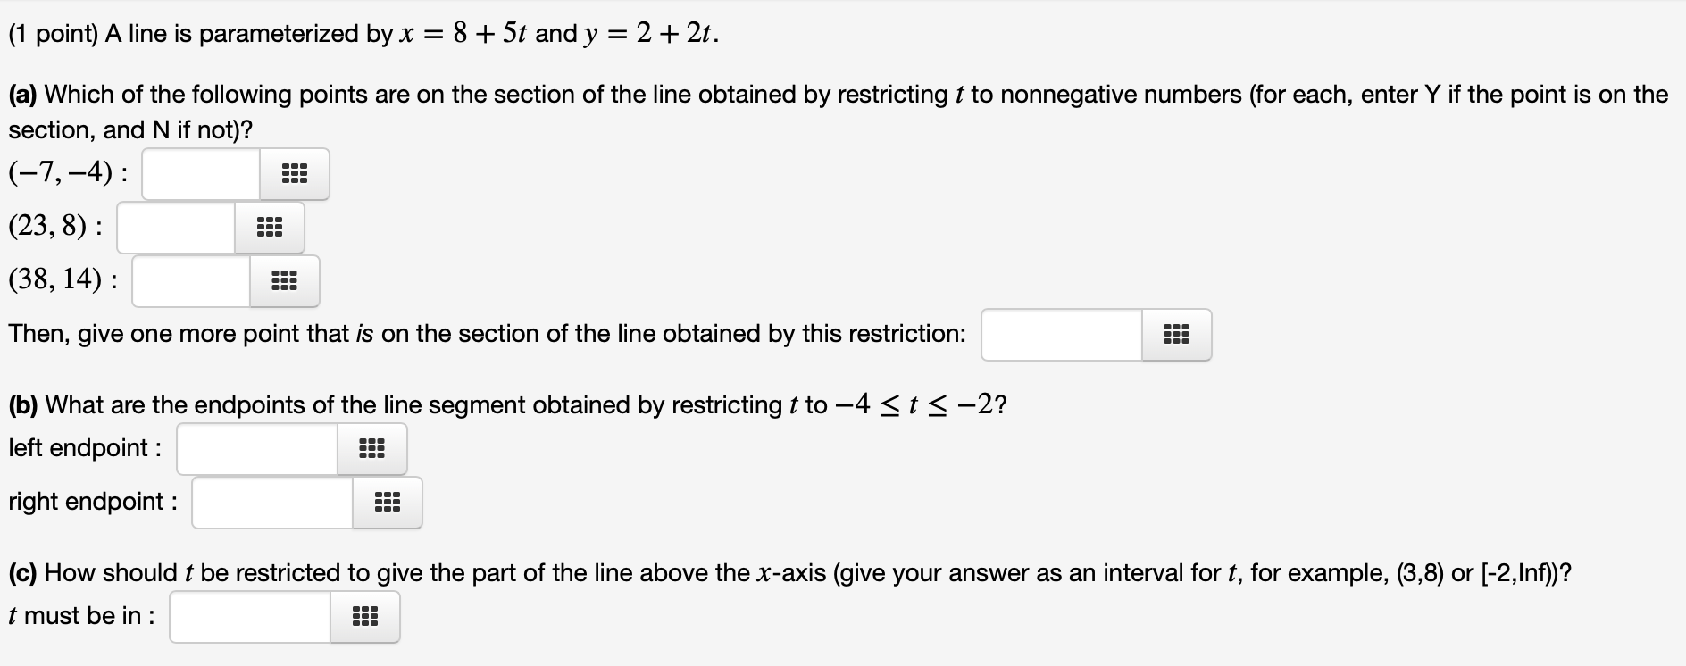Open the math keypad for the right endpoint

[386, 502]
